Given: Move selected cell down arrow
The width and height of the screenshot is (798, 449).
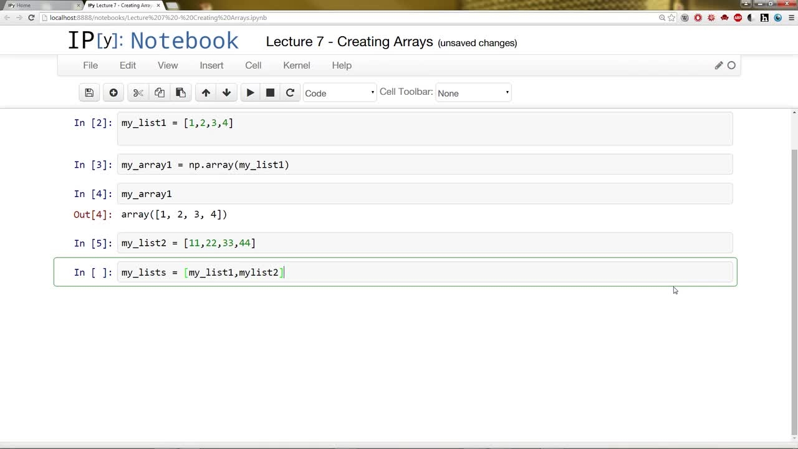Looking at the screenshot, I should [x=226, y=93].
